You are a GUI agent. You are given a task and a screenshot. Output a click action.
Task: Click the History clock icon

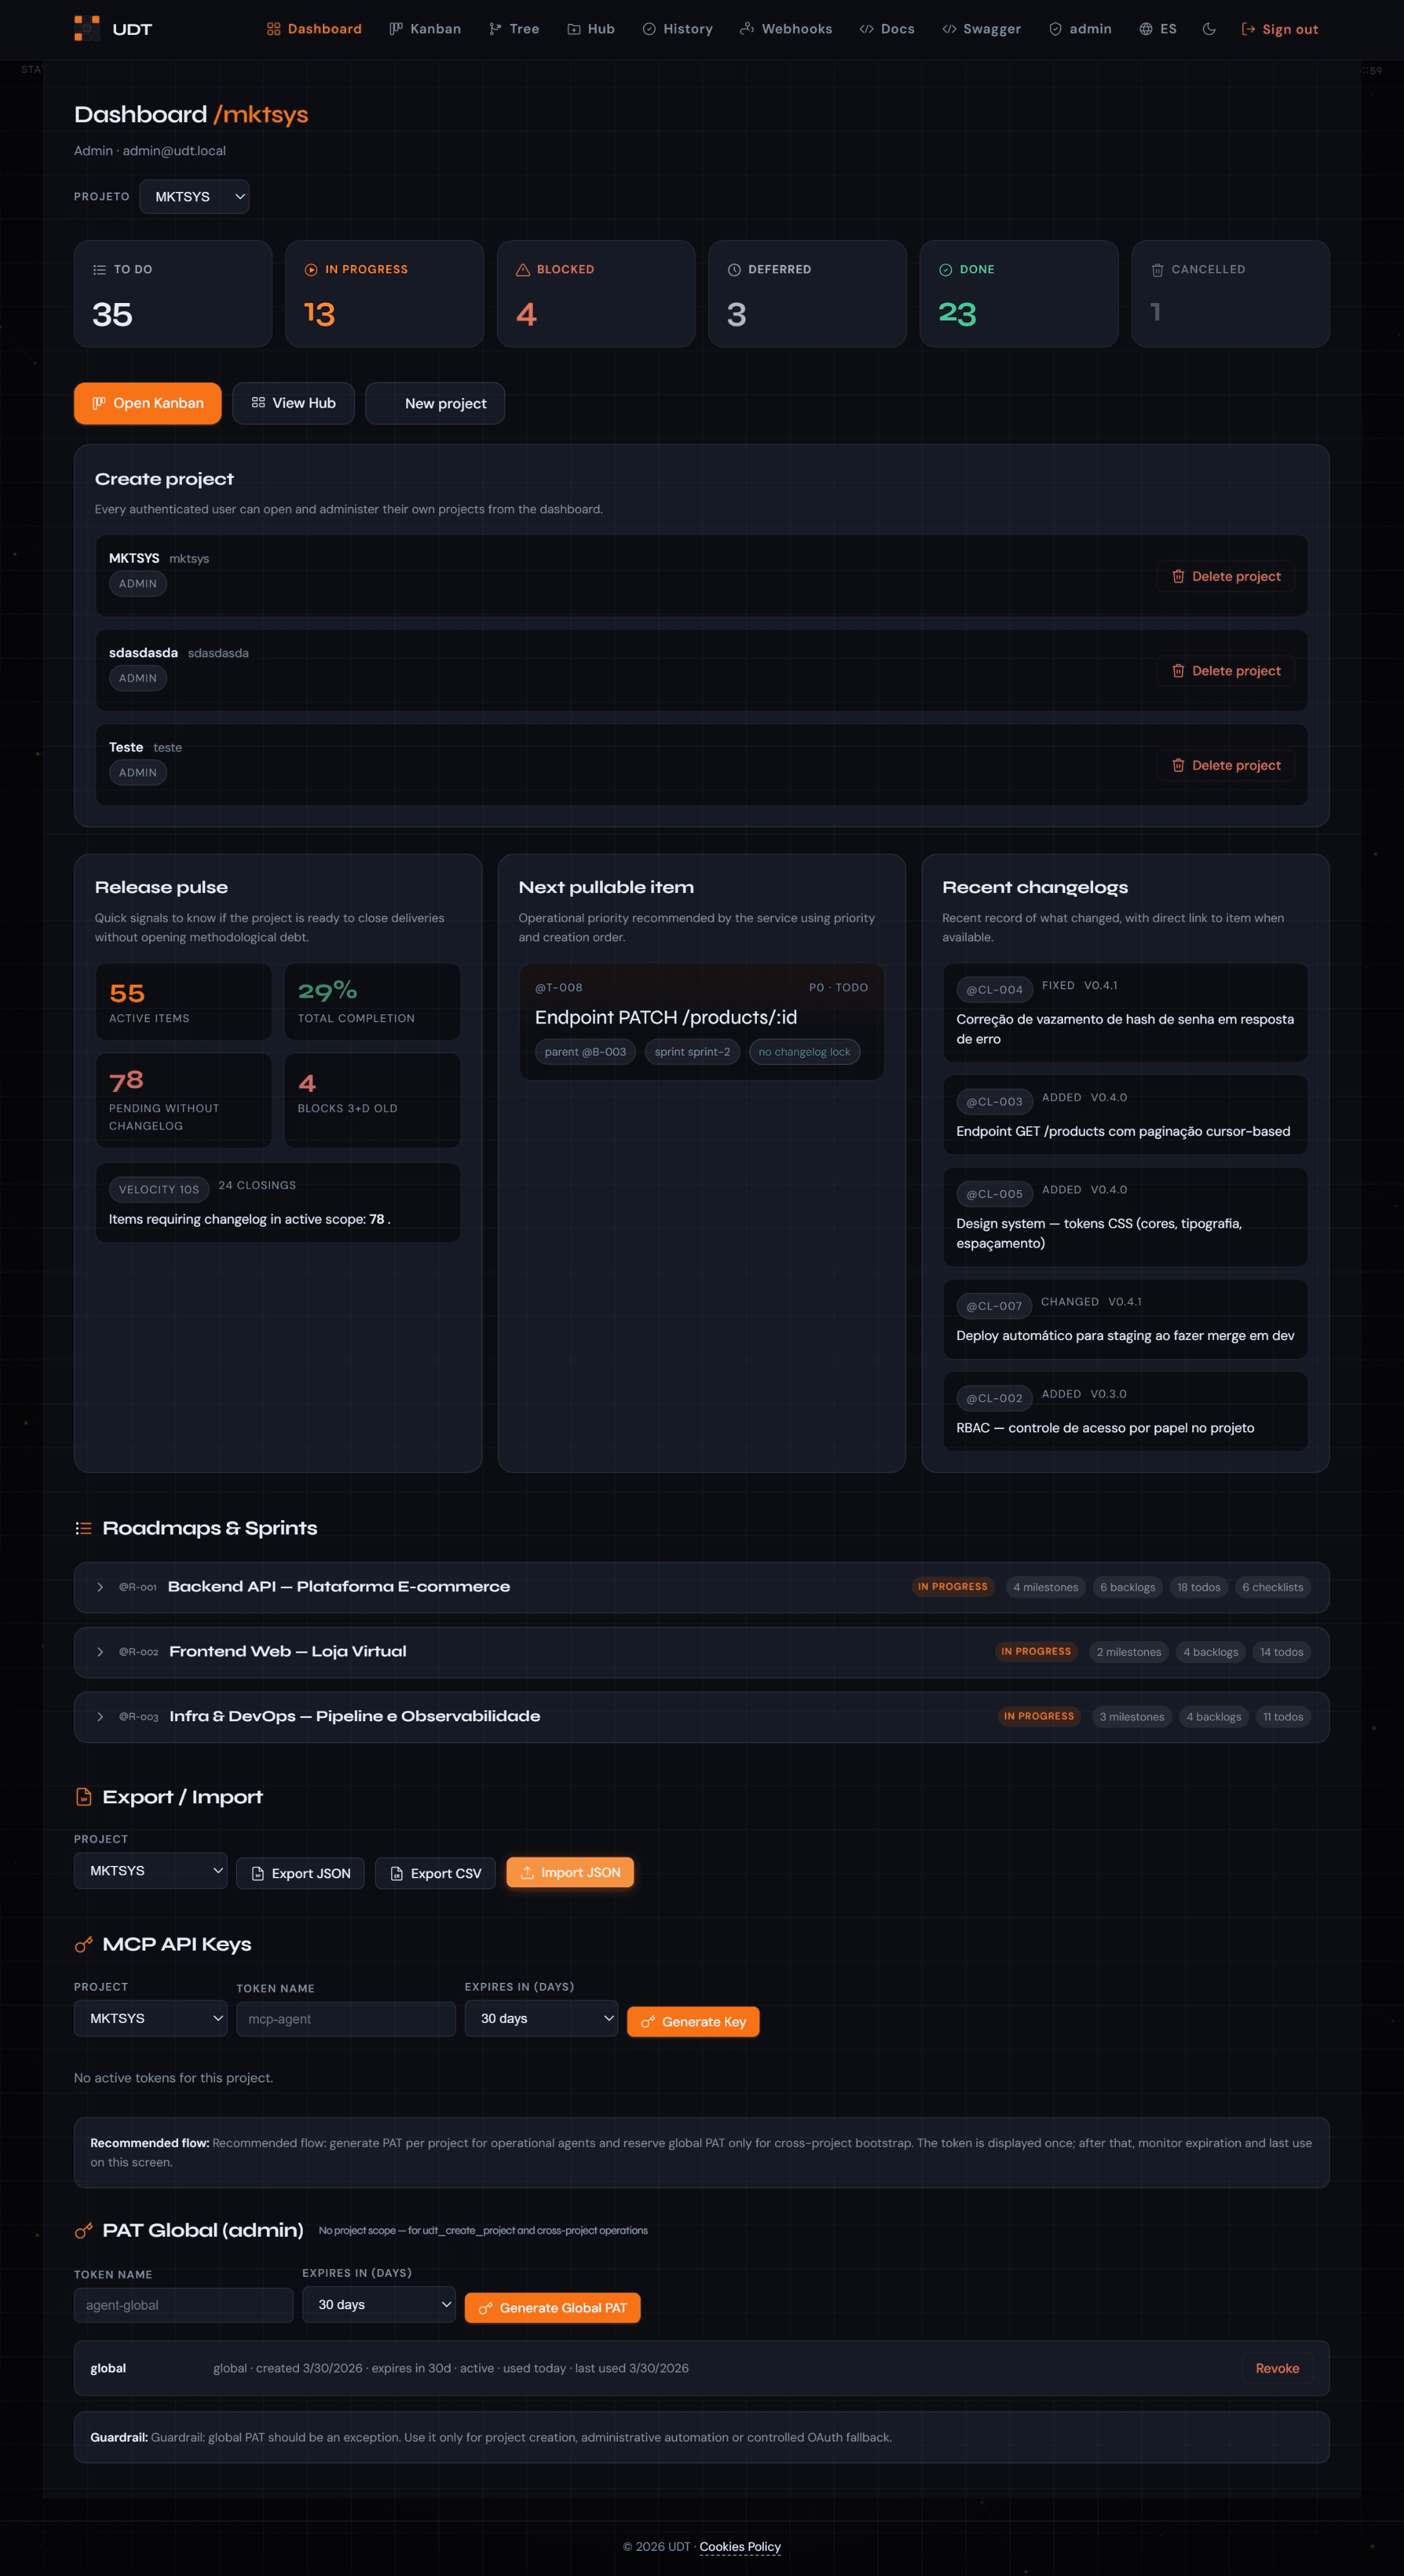click(x=648, y=29)
